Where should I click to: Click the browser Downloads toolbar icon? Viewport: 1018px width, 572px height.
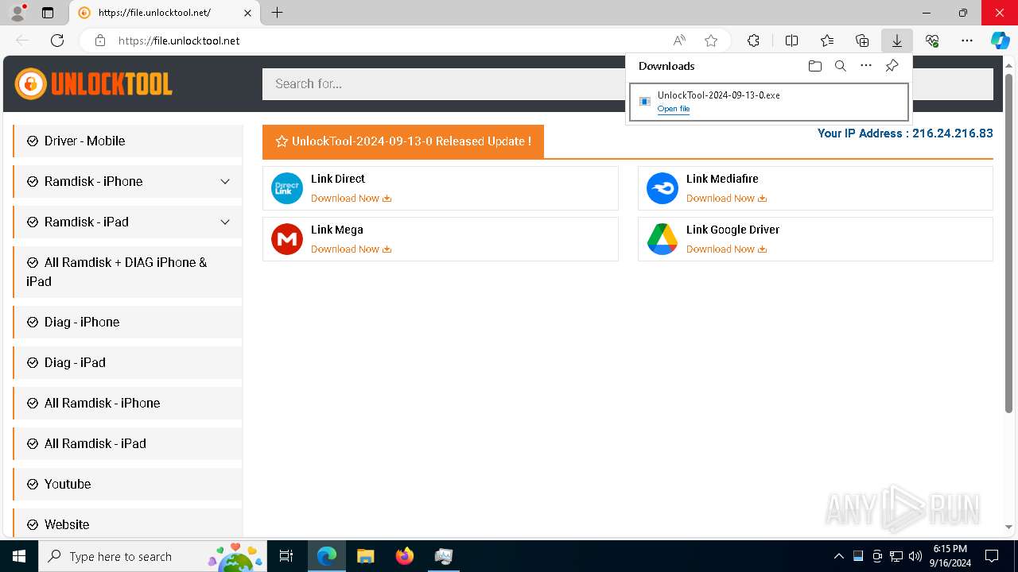tap(896, 41)
